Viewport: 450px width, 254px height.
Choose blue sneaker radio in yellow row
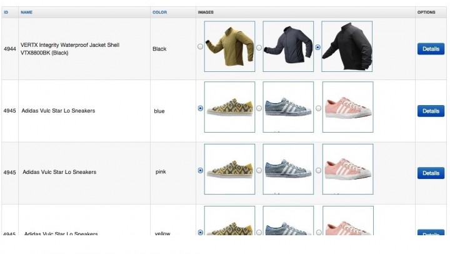[x=259, y=232]
